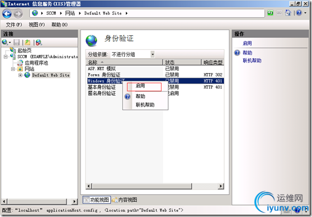Click the delete connection icon in Connections toolbar
Image resolution: width=312 pixels, height=217 pixels.
[39, 42]
